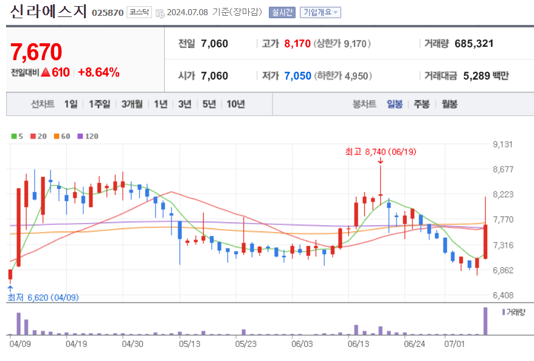The image size is (534, 361).
Task: Click the green 5-day moving average swatch
Action: coord(14,136)
